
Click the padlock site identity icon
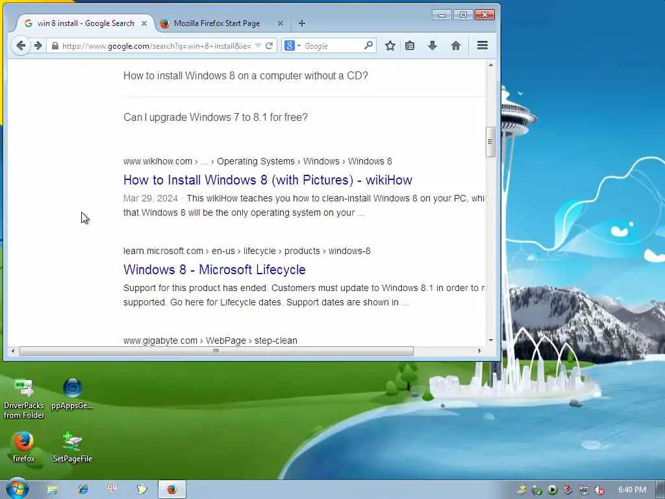tap(55, 46)
